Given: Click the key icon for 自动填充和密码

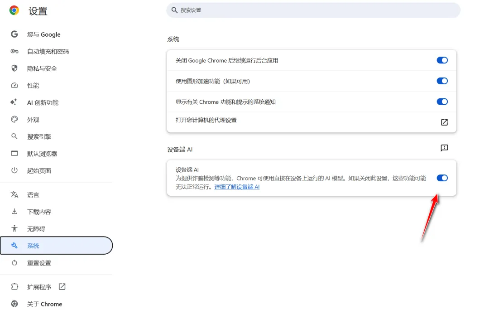Looking at the screenshot, I should (14, 51).
